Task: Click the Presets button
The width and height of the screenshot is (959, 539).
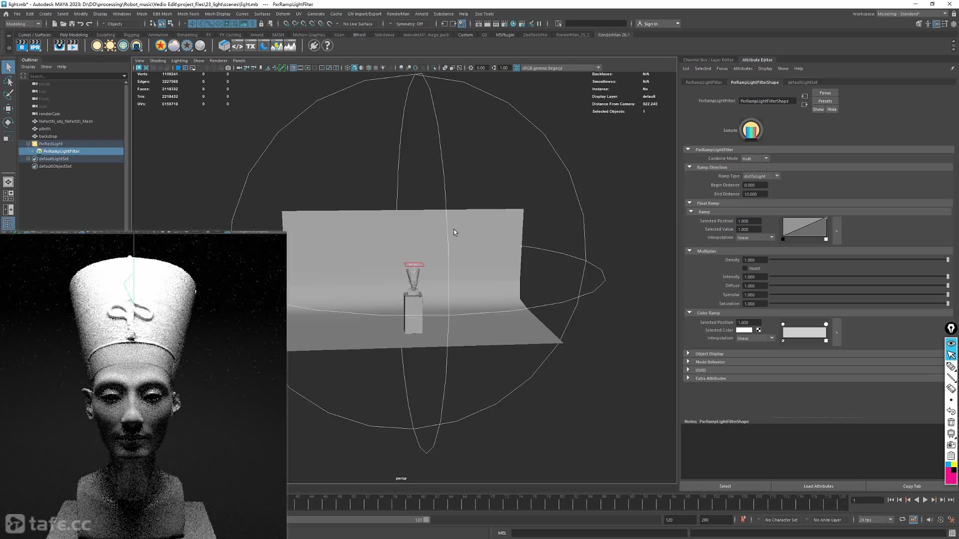Action: tap(825, 101)
